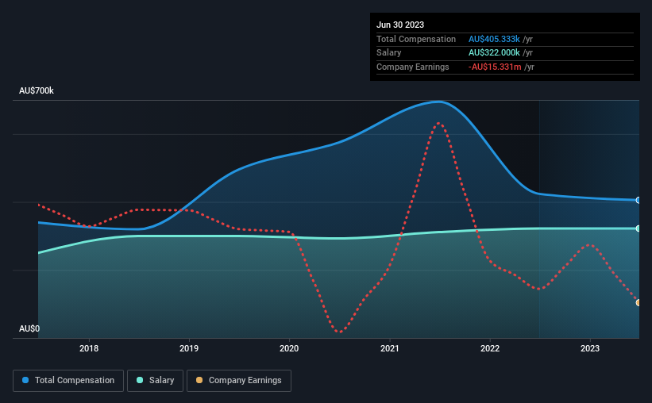Toggle the Company Earnings legend button

point(239,381)
